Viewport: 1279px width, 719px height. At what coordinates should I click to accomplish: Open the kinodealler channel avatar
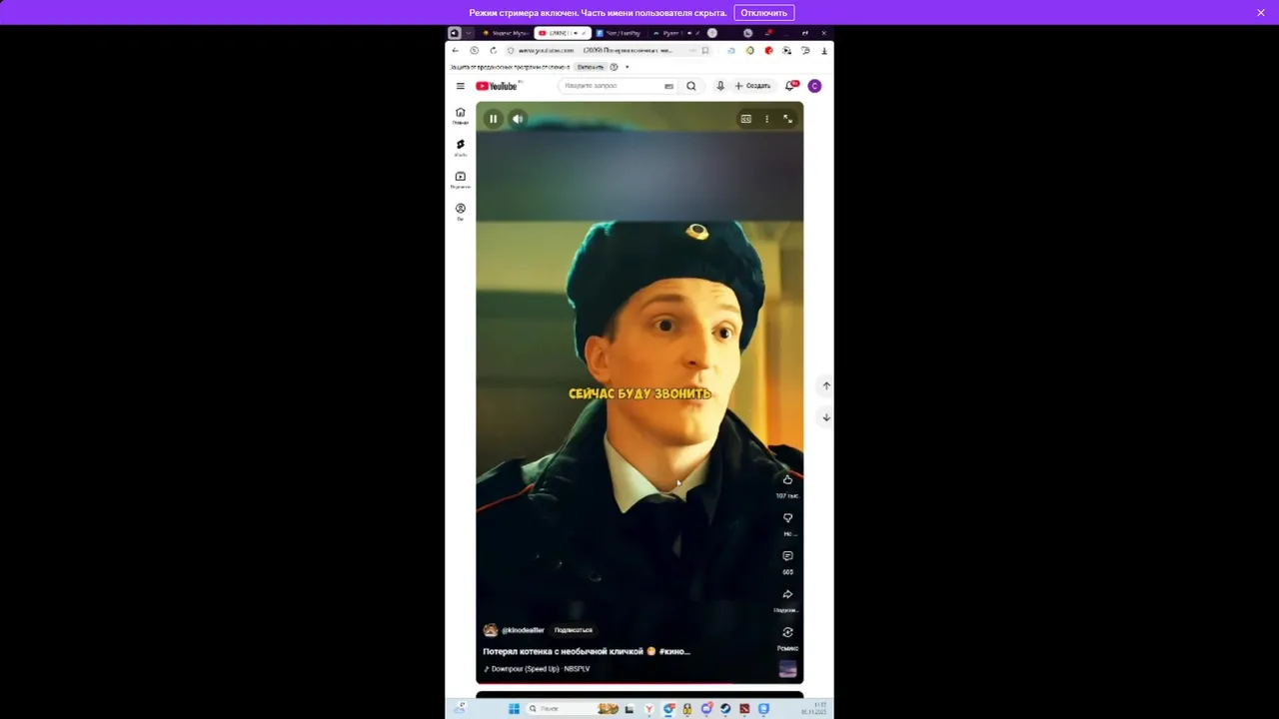(491, 630)
